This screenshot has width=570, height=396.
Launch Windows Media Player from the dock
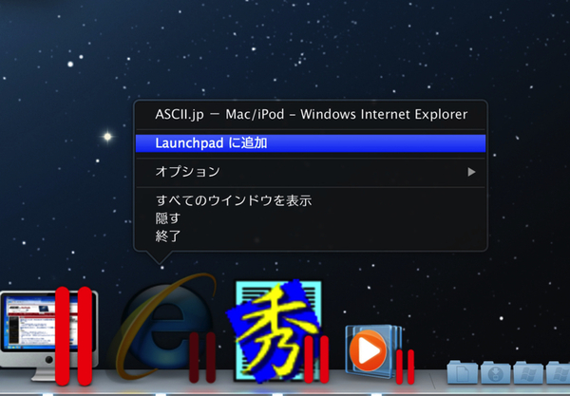(379, 354)
